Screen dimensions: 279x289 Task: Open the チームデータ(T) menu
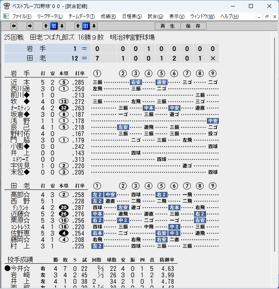pos(81,16)
